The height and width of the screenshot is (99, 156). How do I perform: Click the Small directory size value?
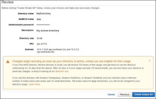tap(39, 38)
